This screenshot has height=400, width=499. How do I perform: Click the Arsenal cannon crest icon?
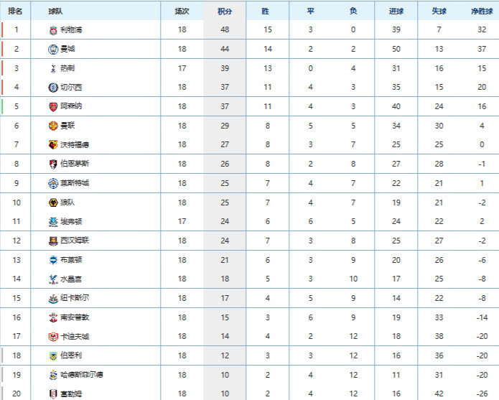tap(53, 106)
